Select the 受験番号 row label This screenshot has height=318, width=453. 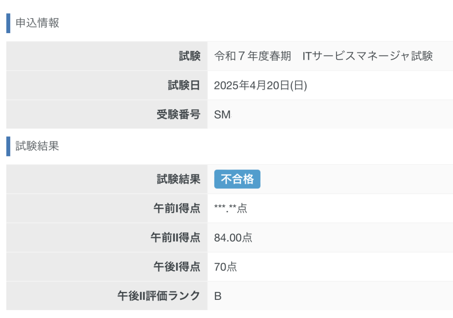coord(178,115)
